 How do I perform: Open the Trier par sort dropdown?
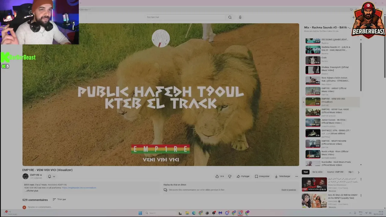click(59, 200)
